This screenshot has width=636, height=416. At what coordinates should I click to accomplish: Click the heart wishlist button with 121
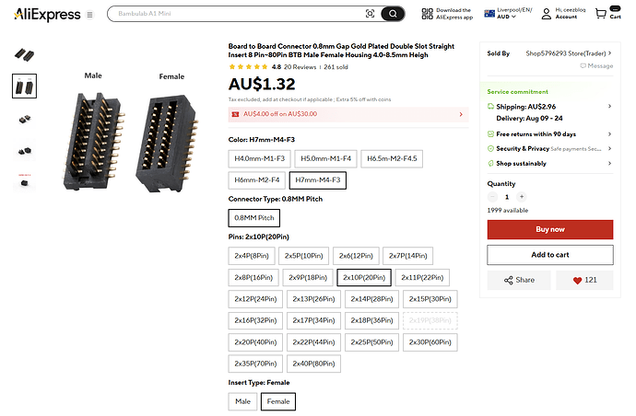(584, 280)
